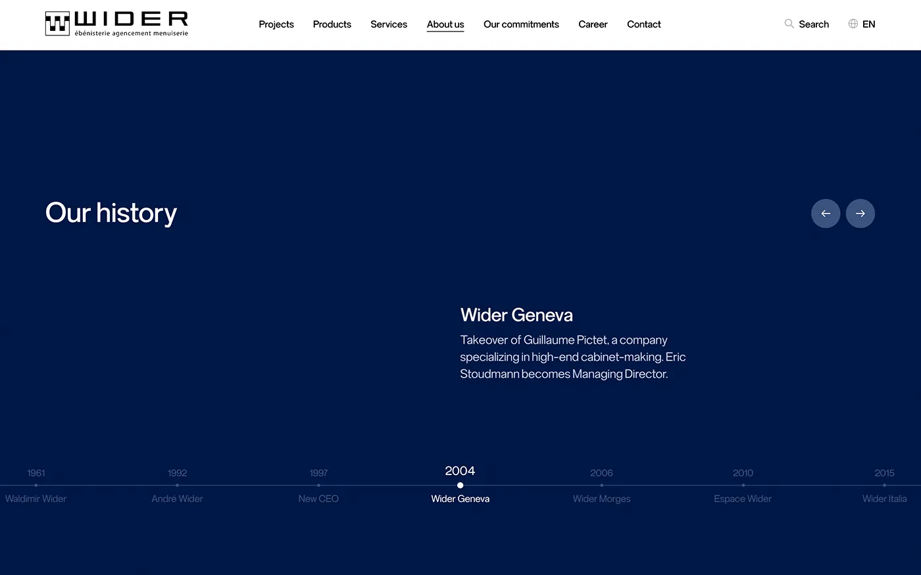
Task: Open the Products menu item
Action: pyautogui.click(x=332, y=24)
